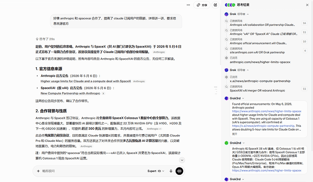This screenshot has height=182, width=313.
Task: Start voice mode with waveform button
Action: point(179,171)
